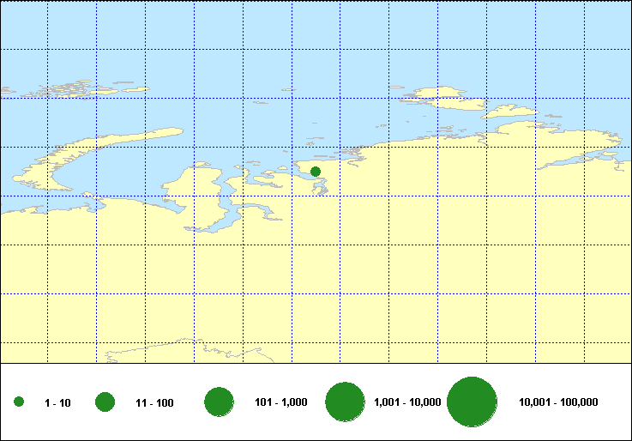632x441 pixels.
Task: Click the "1 - 10" legend label
Action: [58, 402]
